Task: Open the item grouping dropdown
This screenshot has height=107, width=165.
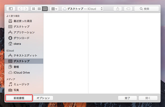Action: 54,9
